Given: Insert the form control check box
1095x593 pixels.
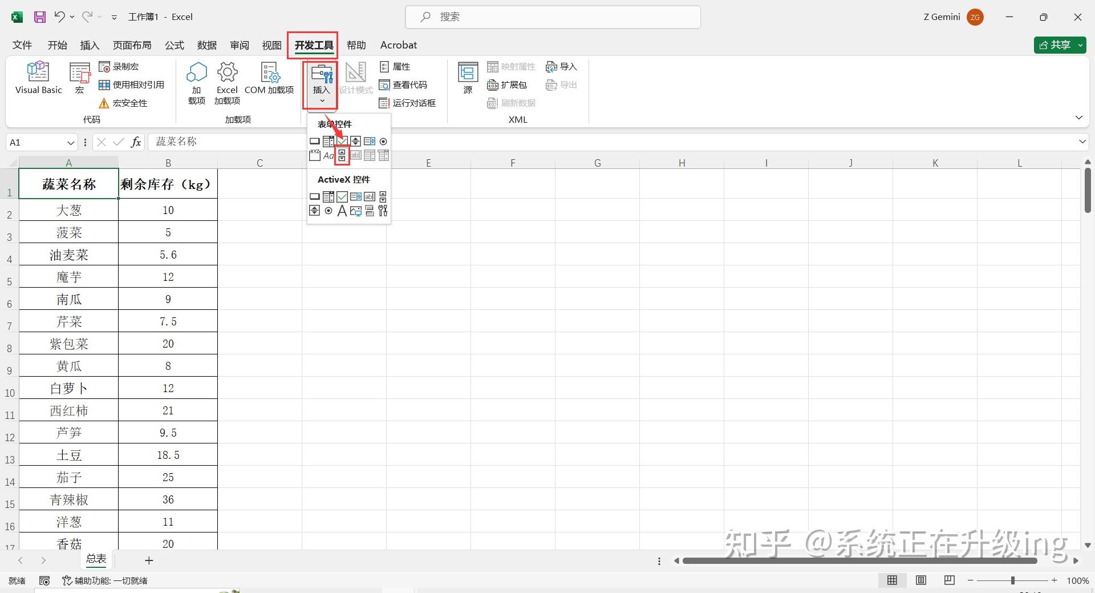Looking at the screenshot, I should (342, 141).
